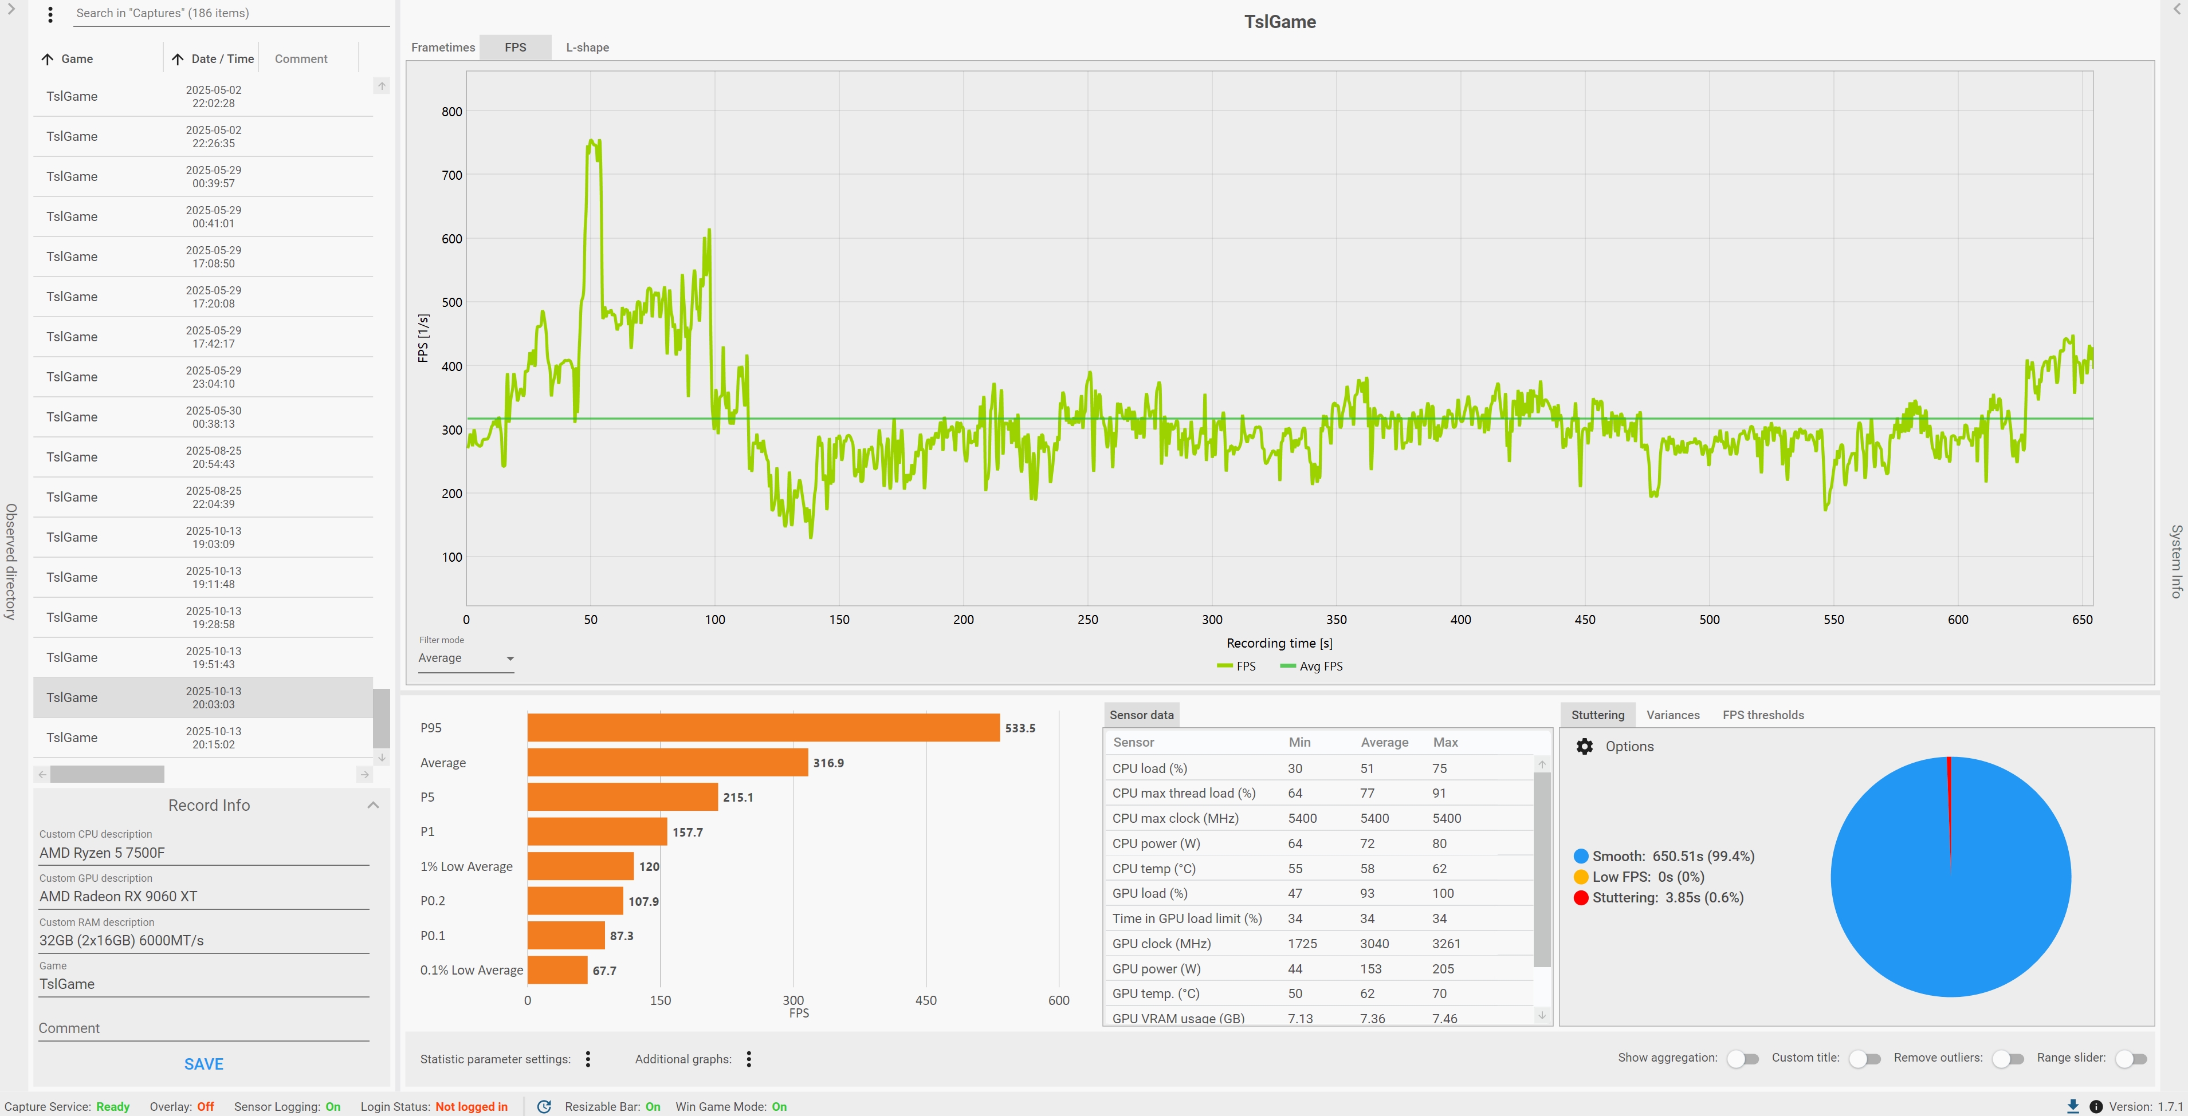Click the Options gear icon in Stuttering
The width and height of the screenshot is (2188, 1116).
click(x=1584, y=746)
